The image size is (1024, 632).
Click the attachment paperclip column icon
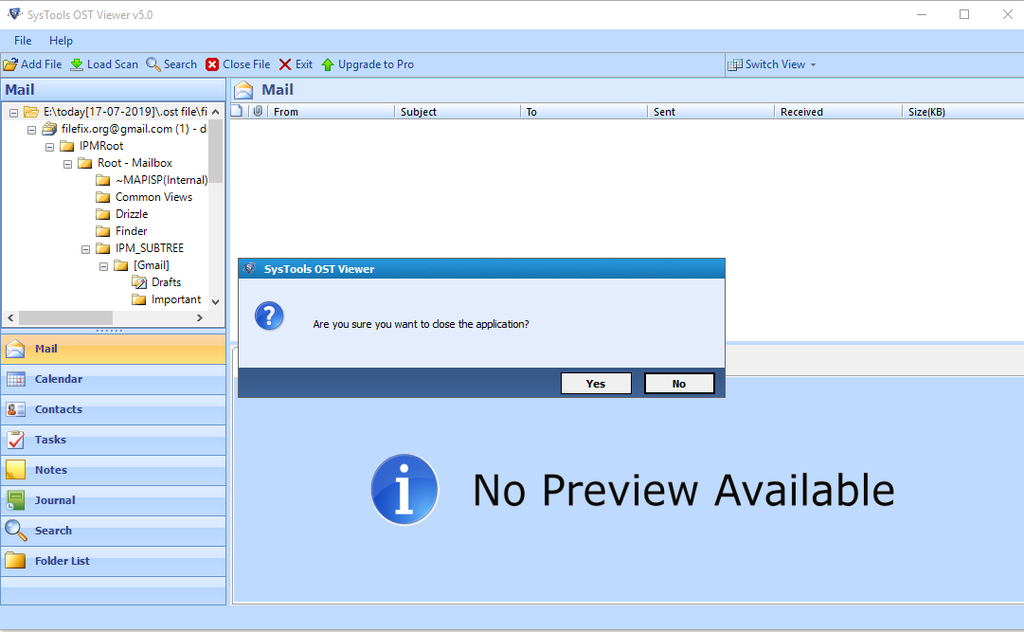(x=258, y=111)
